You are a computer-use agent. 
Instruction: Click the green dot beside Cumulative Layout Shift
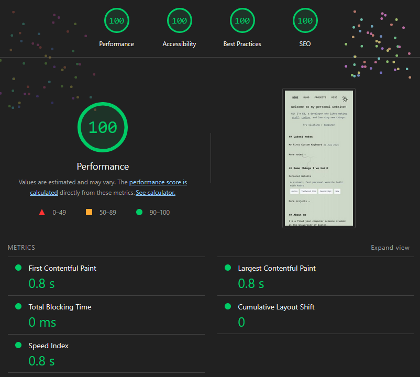click(x=227, y=306)
